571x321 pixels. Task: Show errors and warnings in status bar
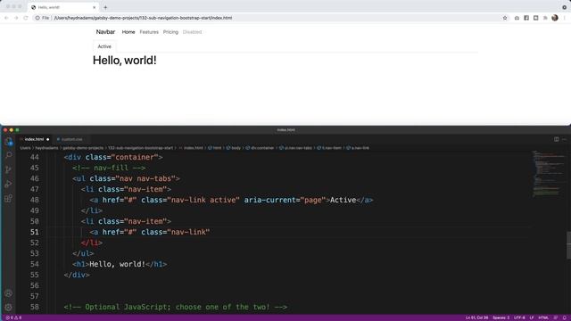point(13,317)
